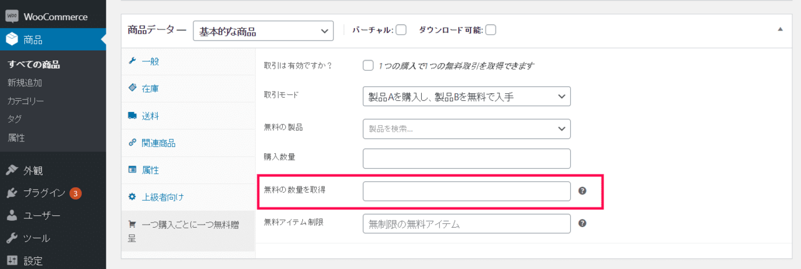Click the plugin update badge 3
The image size is (801, 269).
(75, 193)
